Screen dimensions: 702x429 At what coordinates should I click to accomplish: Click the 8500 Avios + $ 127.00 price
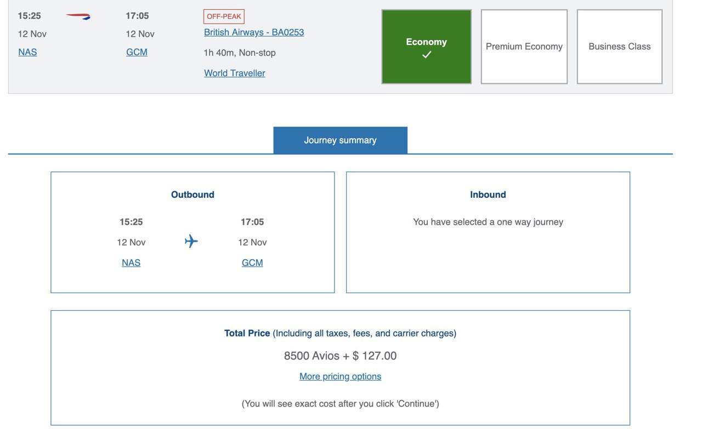[340, 356]
